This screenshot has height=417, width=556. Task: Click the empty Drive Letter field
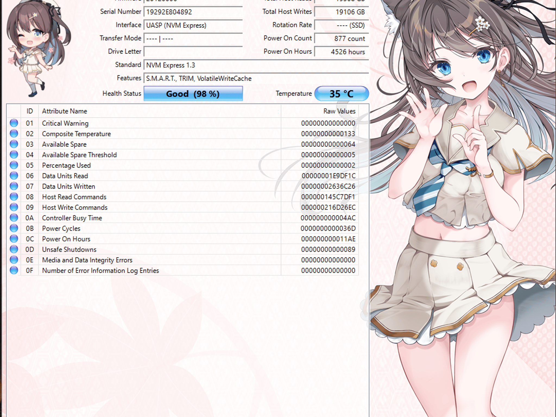point(193,52)
